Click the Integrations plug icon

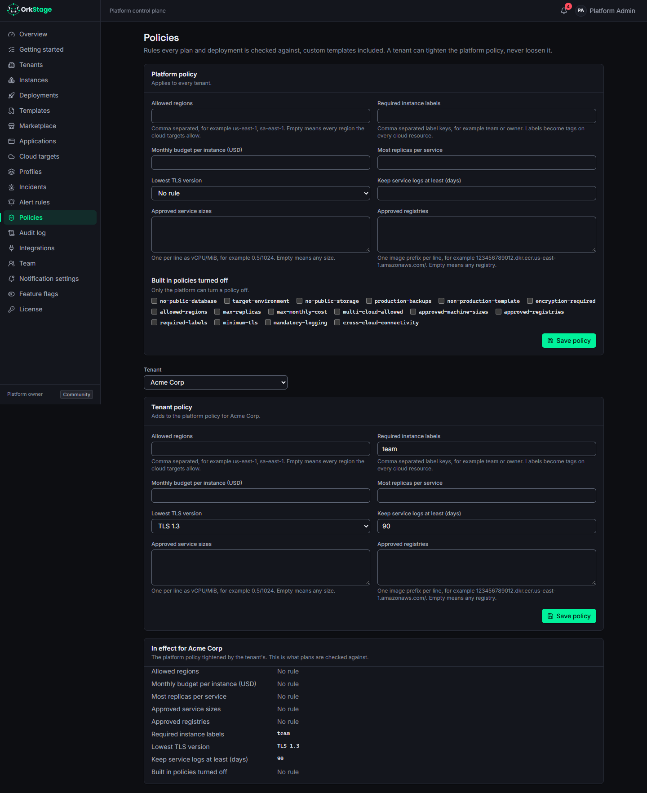pos(12,248)
